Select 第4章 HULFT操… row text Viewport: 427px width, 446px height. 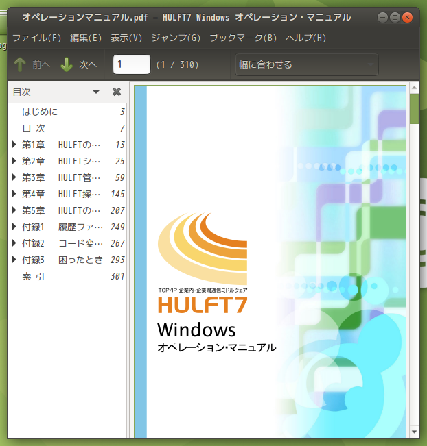point(61,194)
